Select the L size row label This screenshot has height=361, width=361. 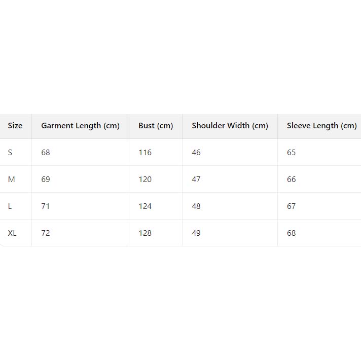tap(10, 206)
